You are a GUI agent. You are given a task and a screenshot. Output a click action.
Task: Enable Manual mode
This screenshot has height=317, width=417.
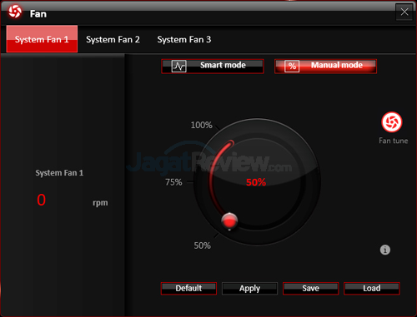325,66
